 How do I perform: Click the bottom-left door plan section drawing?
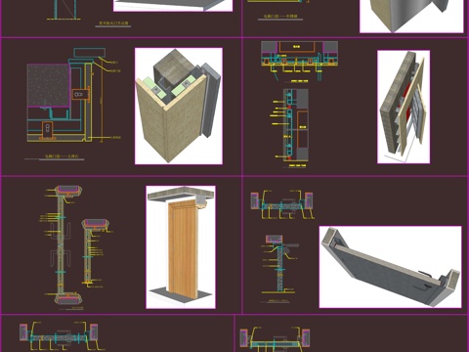pyautogui.click(x=59, y=334)
